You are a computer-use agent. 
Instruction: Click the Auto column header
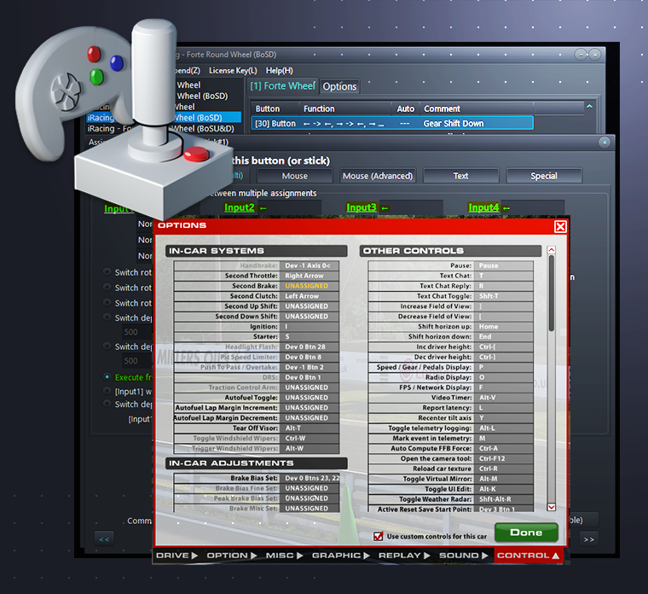(x=405, y=108)
